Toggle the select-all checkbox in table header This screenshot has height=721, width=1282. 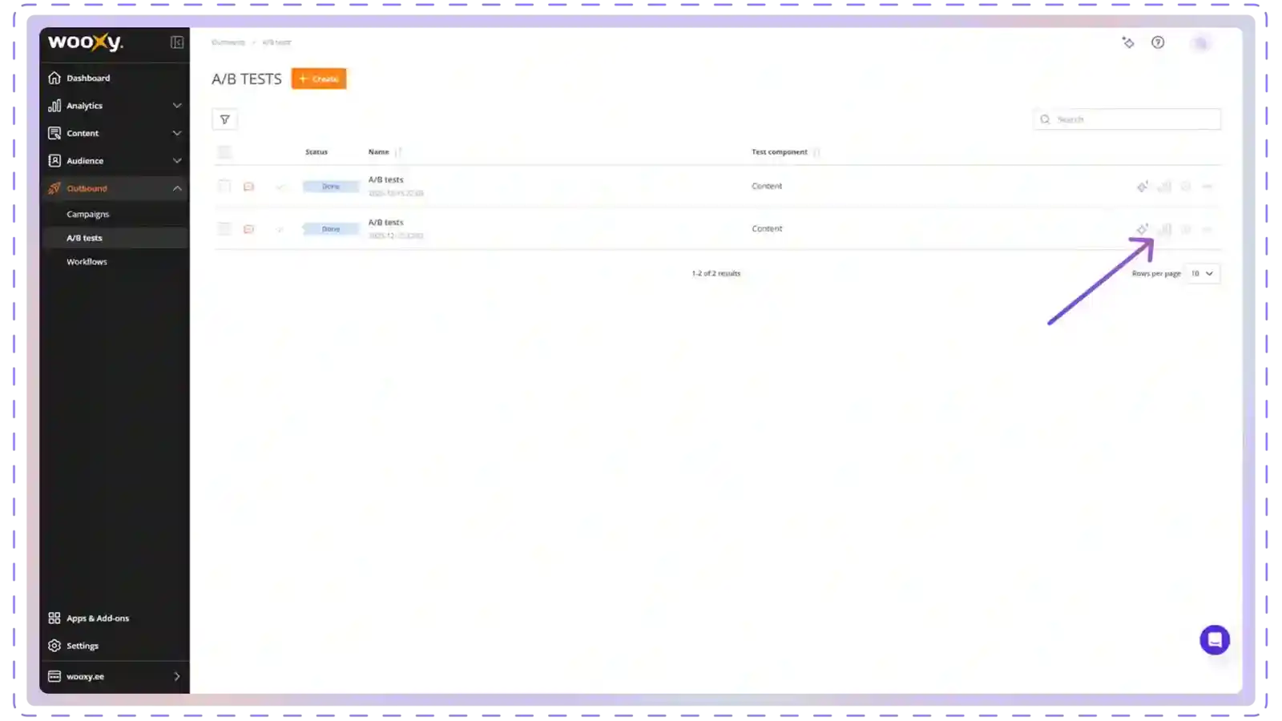click(224, 152)
